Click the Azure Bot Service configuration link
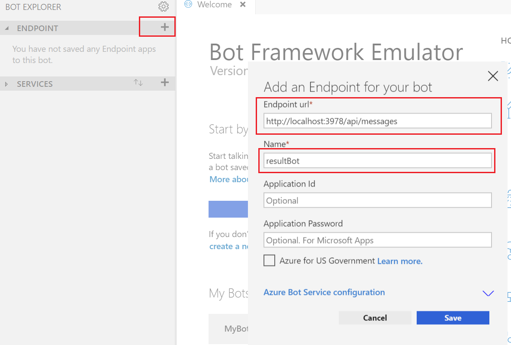This screenshot has height=345, width=511. (324, 292)
